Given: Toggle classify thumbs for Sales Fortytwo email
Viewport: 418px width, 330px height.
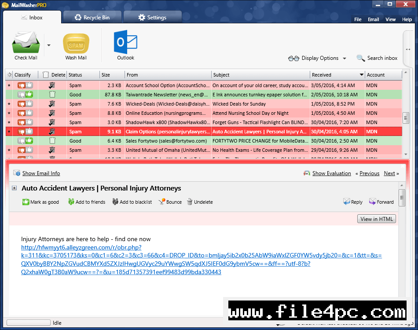Looking at the screenshot, I should pyautogui.click(x=26, y=141).
